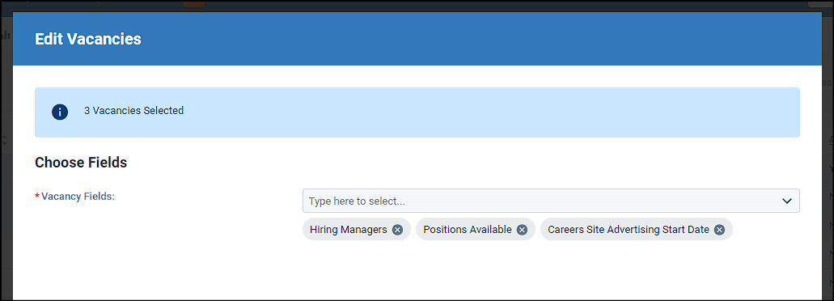Click the sort arrows behind dialog's left edge
Image resolution: width=834 pixels, height=301 pixels.
4,141
